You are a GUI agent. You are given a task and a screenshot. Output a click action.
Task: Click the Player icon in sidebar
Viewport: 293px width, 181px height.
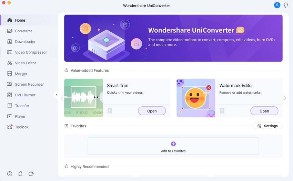tap(10, 116)
